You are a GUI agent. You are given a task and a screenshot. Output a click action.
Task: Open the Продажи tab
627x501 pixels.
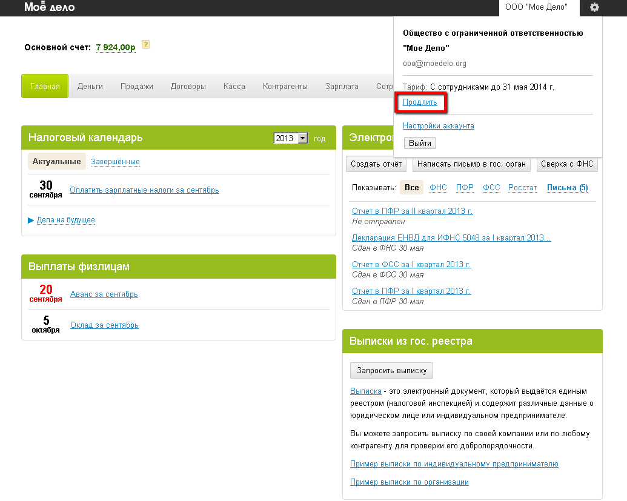click(137, 87)
